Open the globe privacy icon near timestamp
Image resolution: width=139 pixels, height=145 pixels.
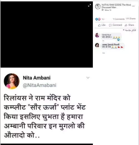[x=103, y=10]
